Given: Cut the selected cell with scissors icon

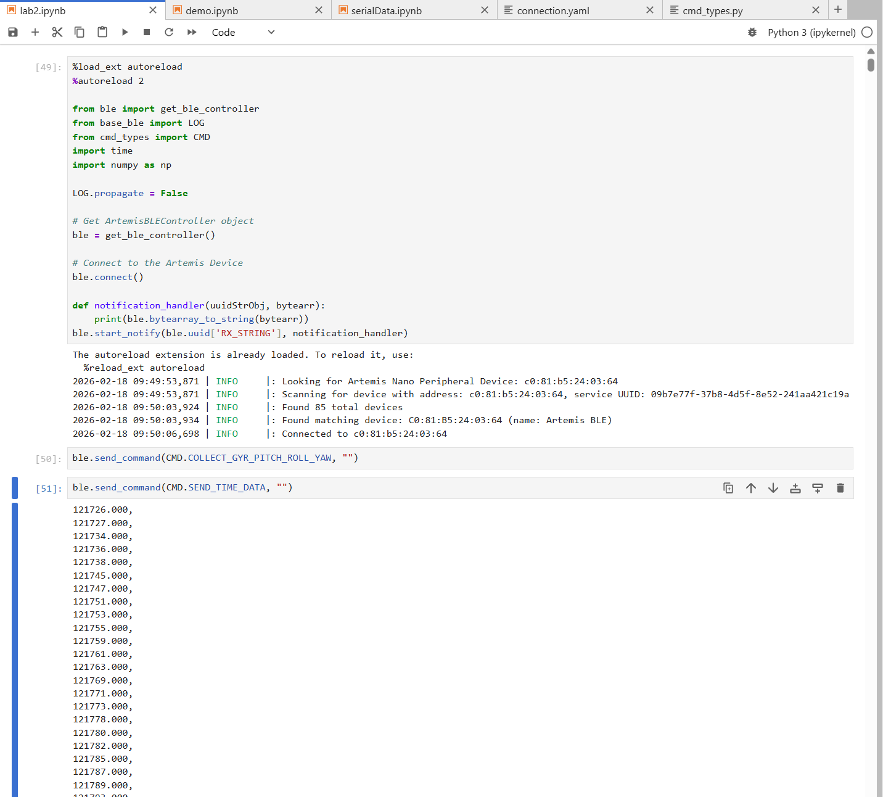Looking at the screenshot, I should (57, 32).
